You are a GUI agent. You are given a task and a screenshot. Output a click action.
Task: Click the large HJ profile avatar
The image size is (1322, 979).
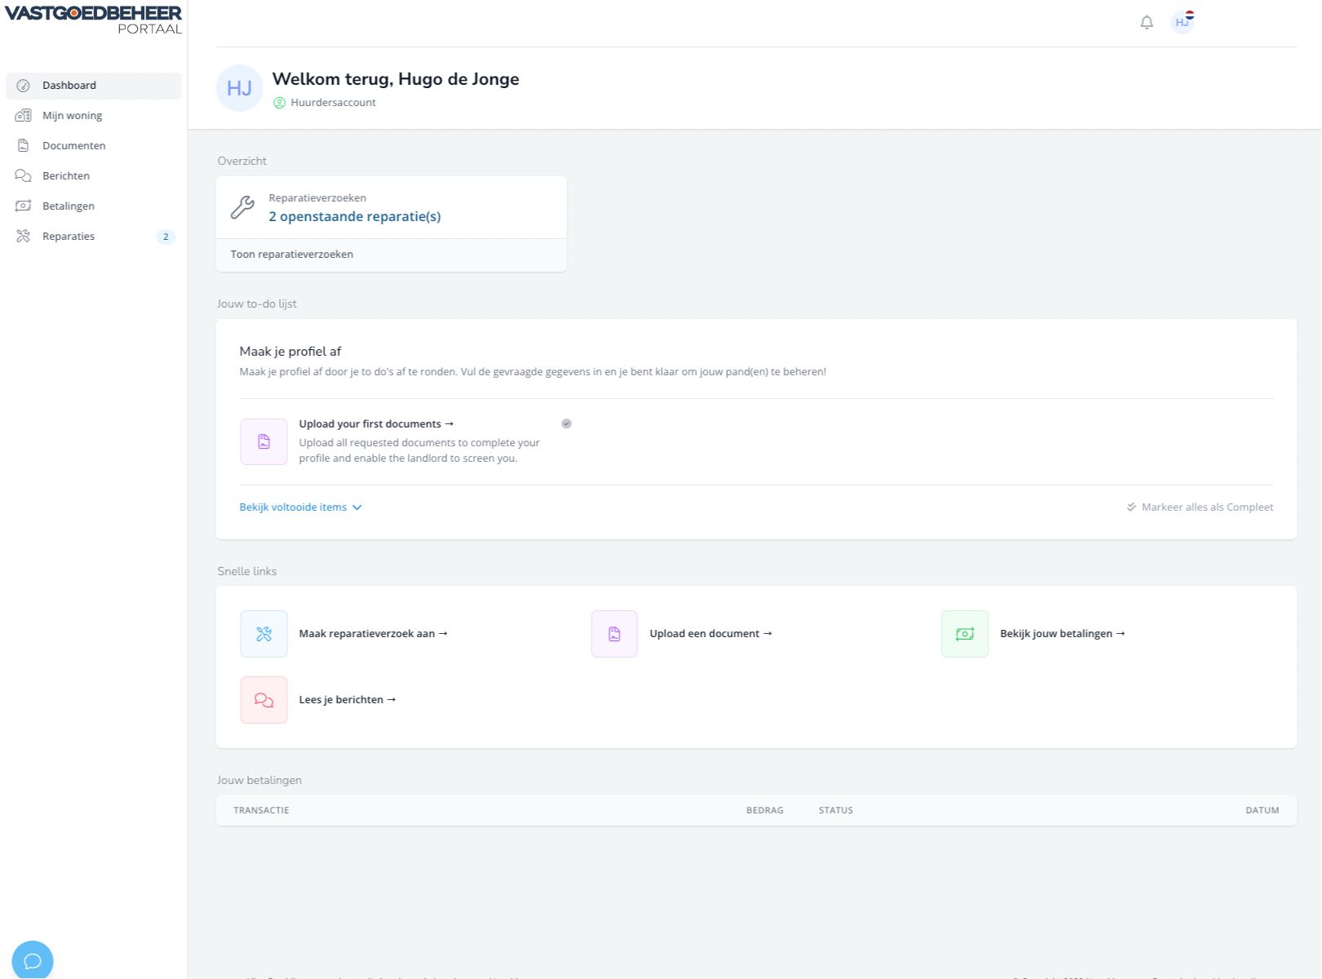point(239,88)
